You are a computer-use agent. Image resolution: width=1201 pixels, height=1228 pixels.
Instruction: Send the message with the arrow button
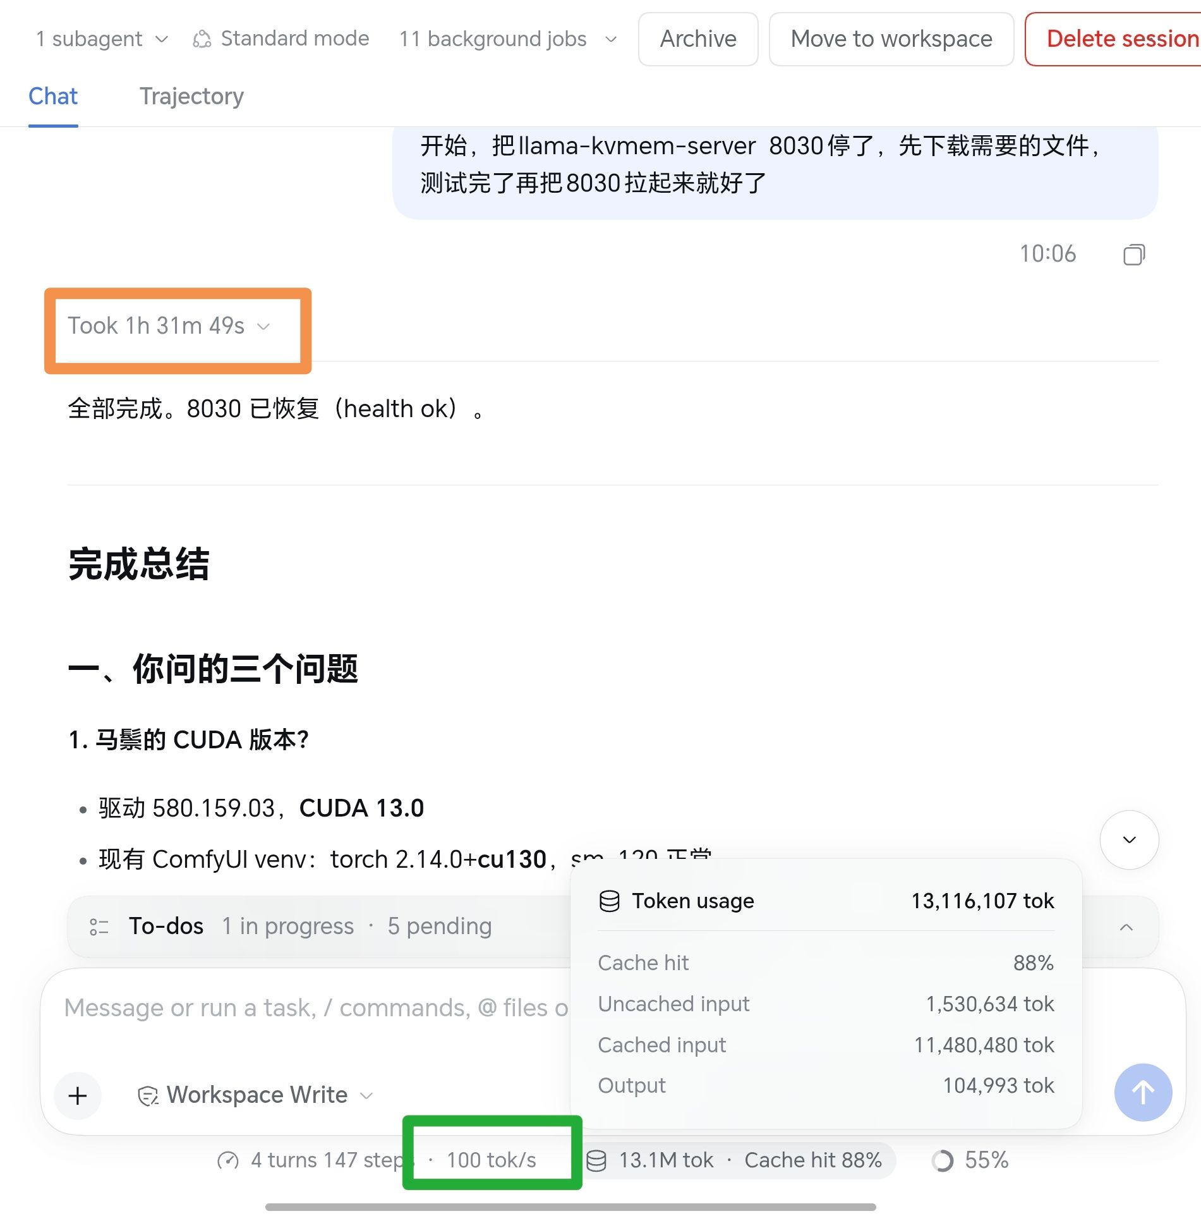[x=1143, y=1092]
